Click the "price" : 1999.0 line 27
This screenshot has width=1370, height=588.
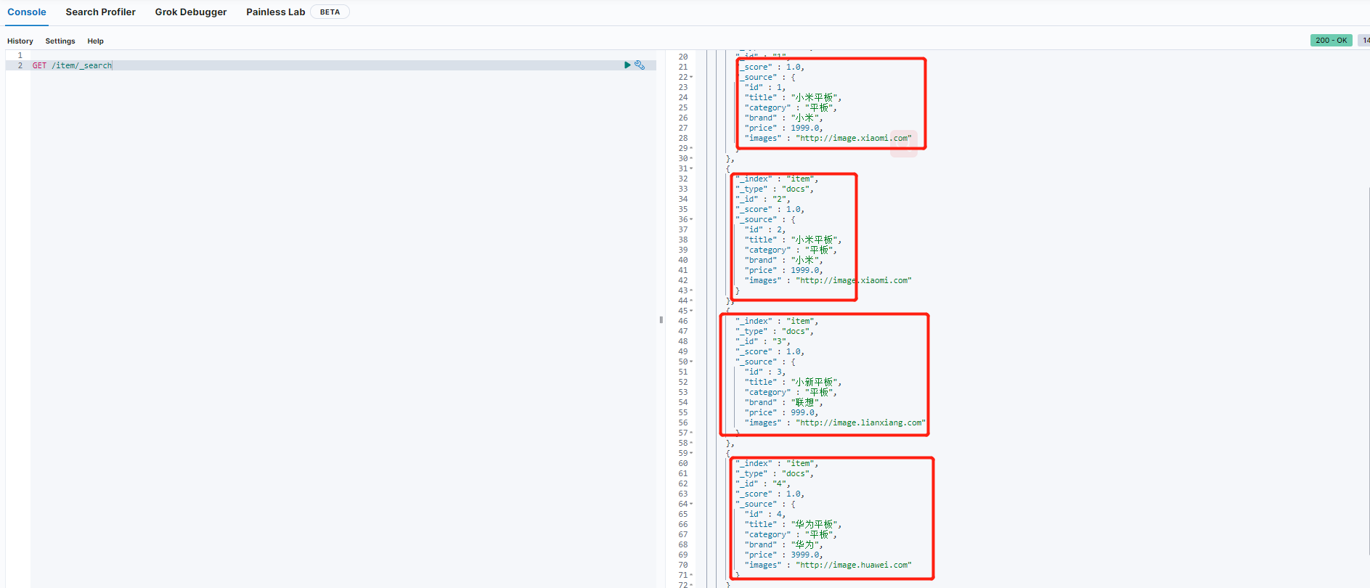coord(783,128)
